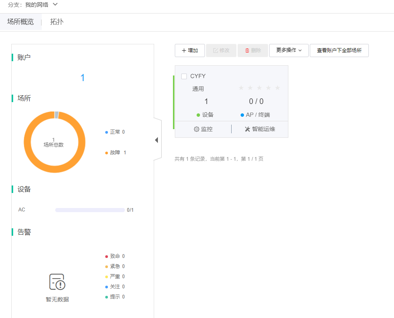Click the third rating star on CYFY
394x318 pixels.
tap(259, 87)
